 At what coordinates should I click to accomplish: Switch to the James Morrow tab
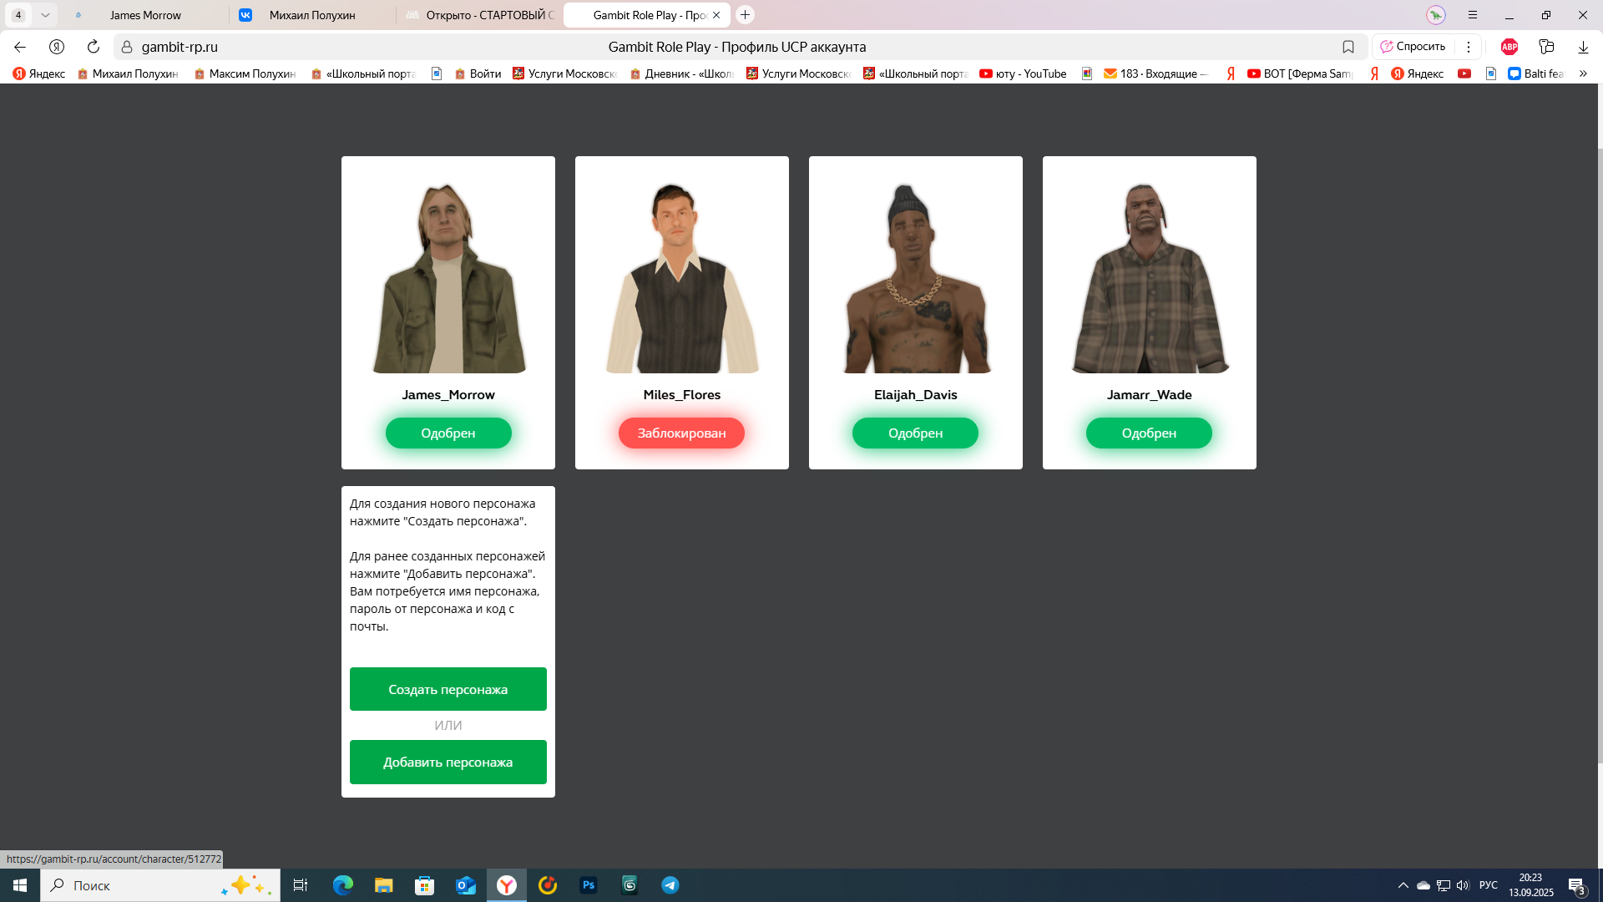click(x=146, y=15)
